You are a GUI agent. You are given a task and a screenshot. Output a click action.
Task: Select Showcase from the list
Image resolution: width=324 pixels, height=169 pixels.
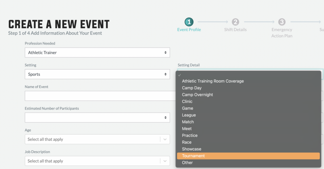pyautogui.click(x=191, y=149)
